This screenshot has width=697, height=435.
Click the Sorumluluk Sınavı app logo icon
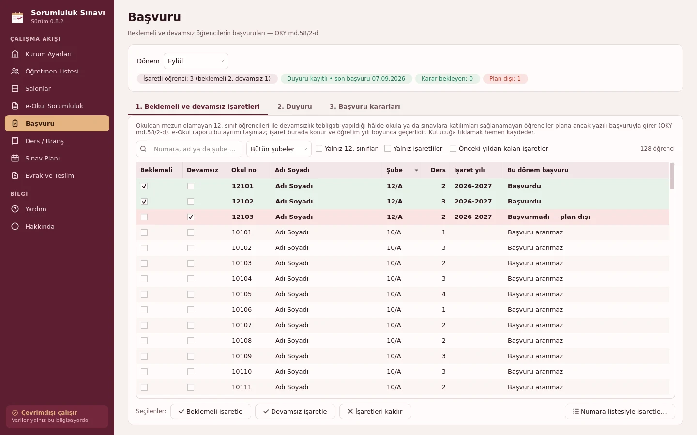pos(17,17)
